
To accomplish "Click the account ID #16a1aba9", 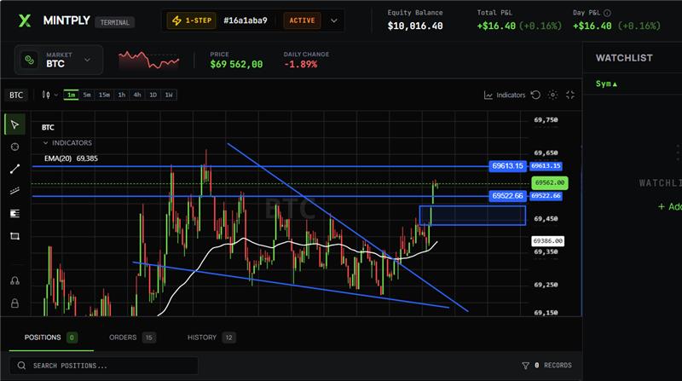I will [246, 20].
